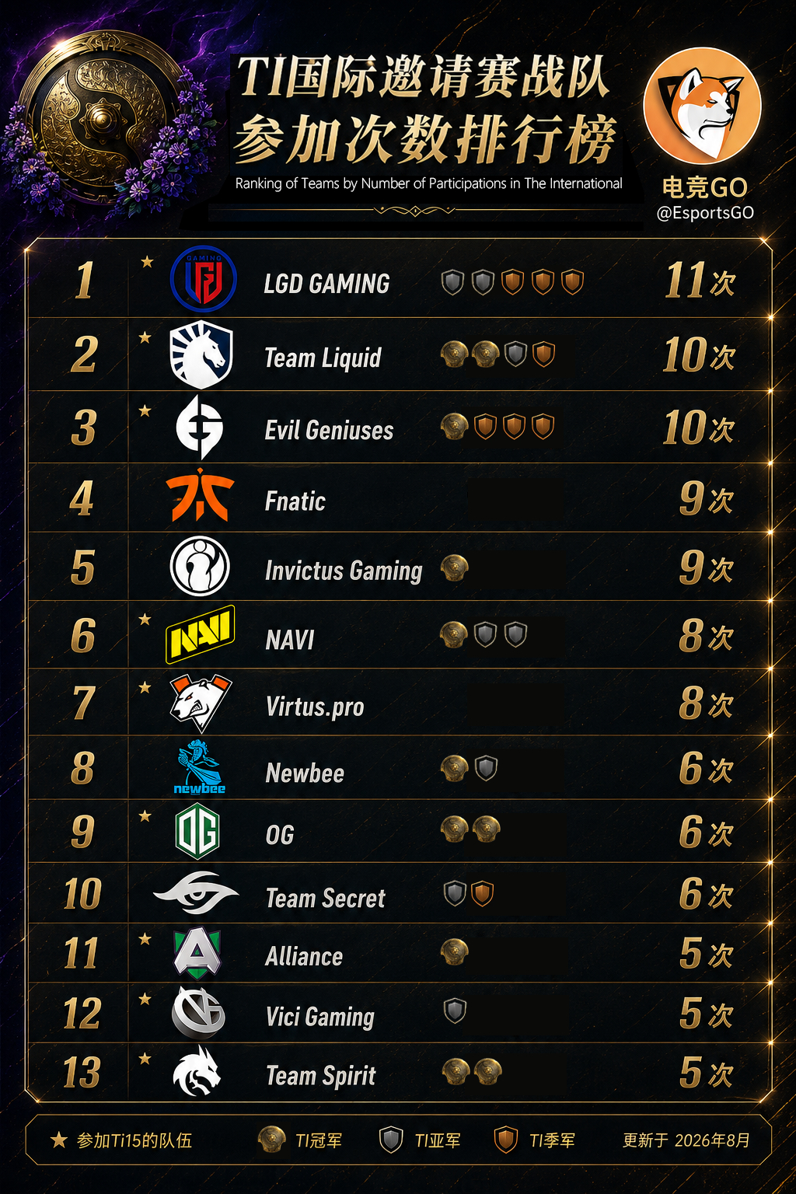Click the orange Fnatic logo
This screenshot has height=1194, width=796.
(x=200, y=495)
